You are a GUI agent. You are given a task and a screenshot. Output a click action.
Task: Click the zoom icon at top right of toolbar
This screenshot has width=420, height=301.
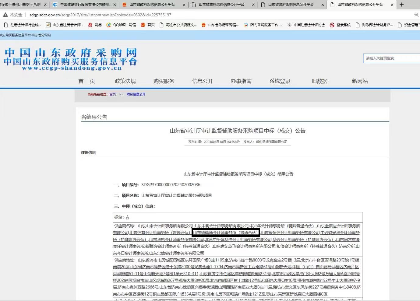(x=416, y=15)
